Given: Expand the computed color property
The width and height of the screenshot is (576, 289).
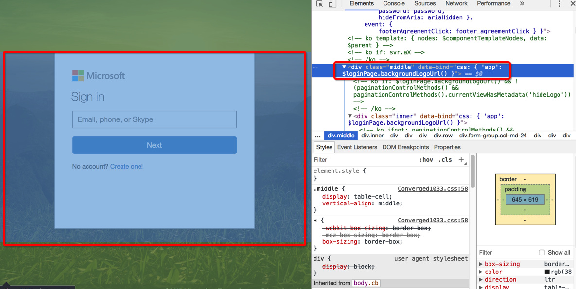Looking at the screenshot, I should [x=481, y=272].
